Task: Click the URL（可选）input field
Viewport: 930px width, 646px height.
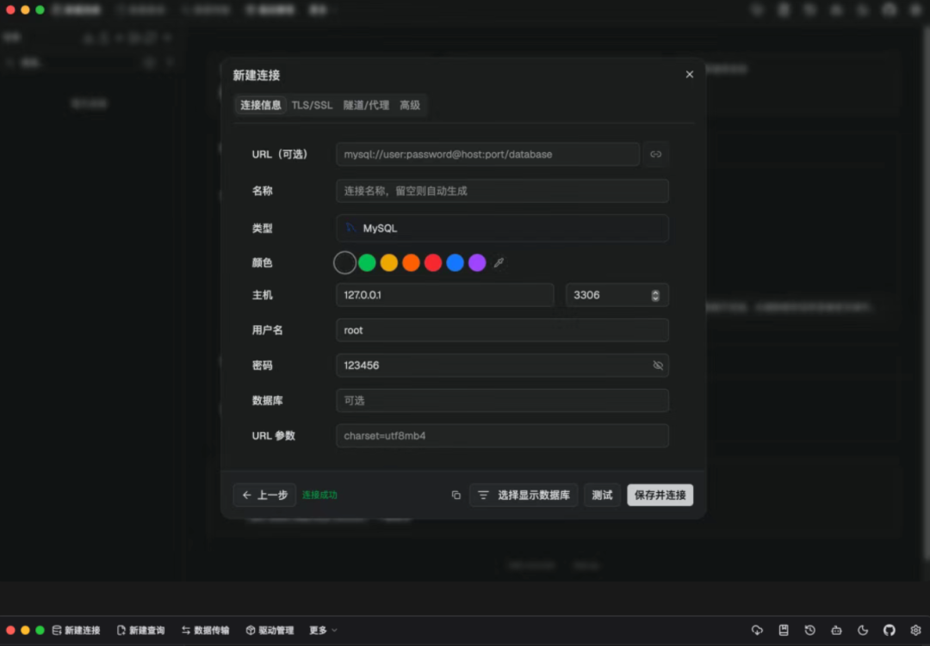Action: pos(487,154)
